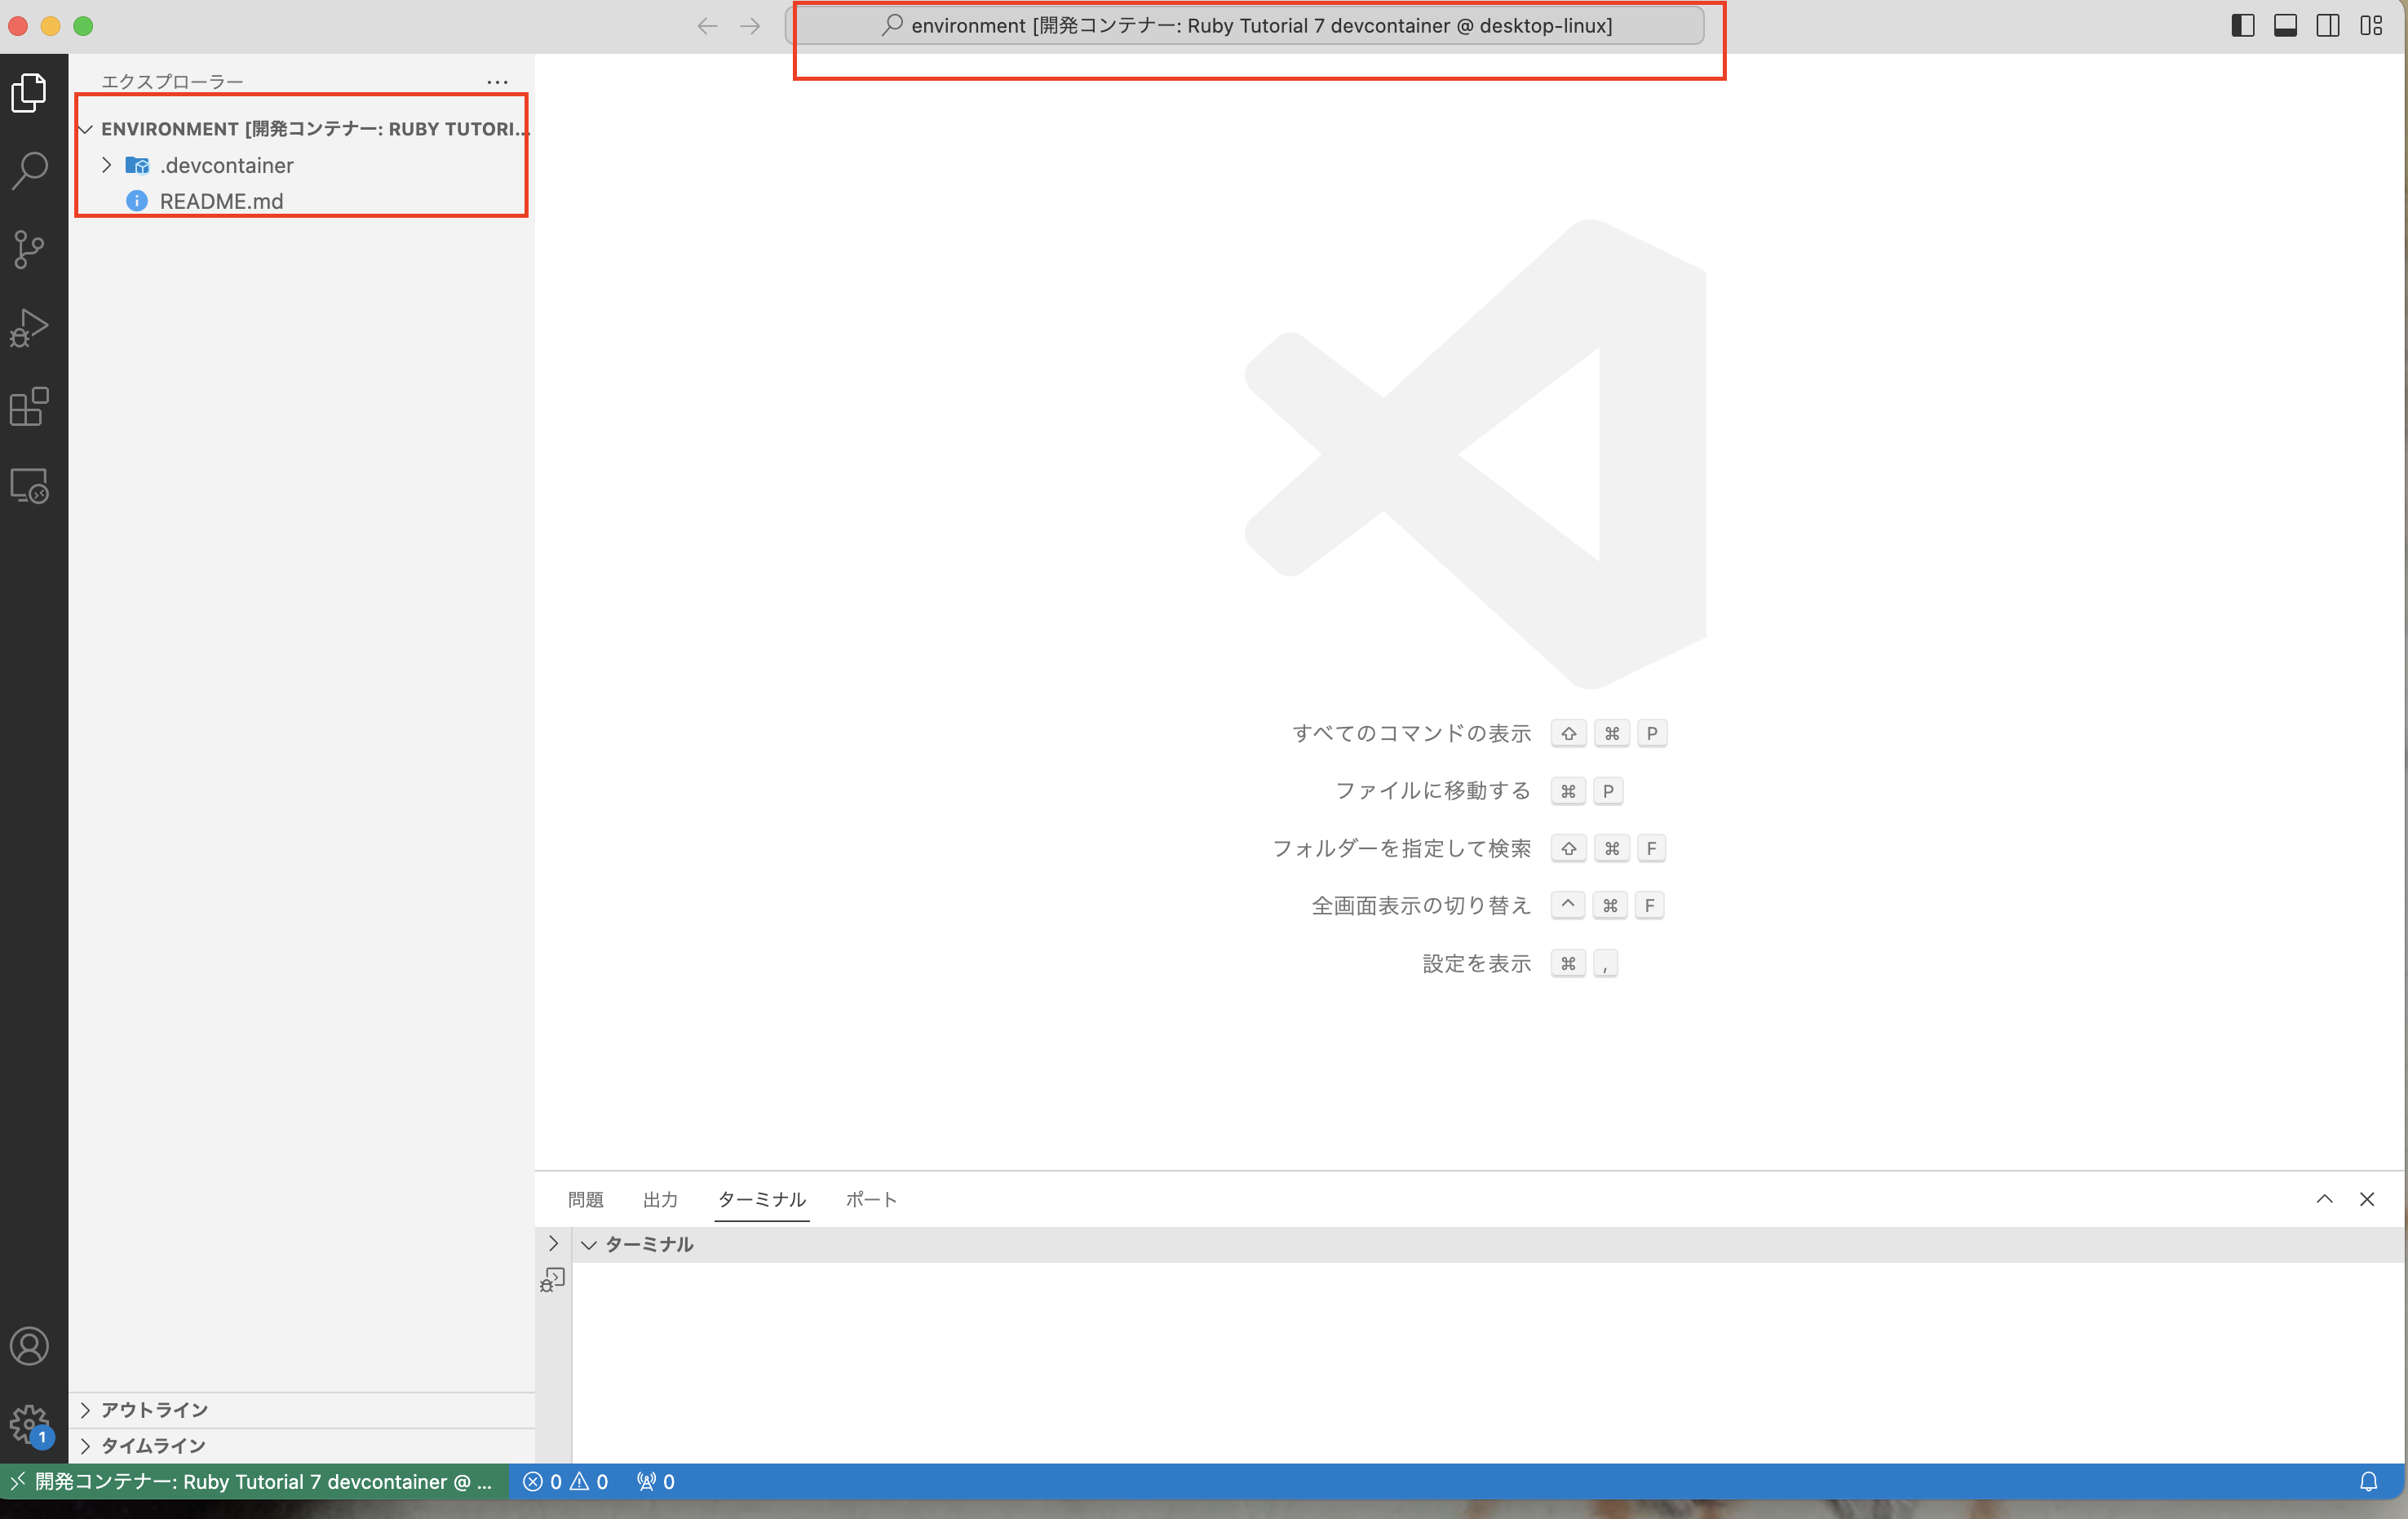Click the command center search field
The height and width of the screenshot is (1519, 2408).
1246,26
